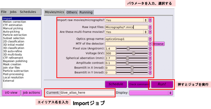Viewport: 211px width, 109px height.
Task: Open help for multi-frame movies option
Action: click(150, 32)
